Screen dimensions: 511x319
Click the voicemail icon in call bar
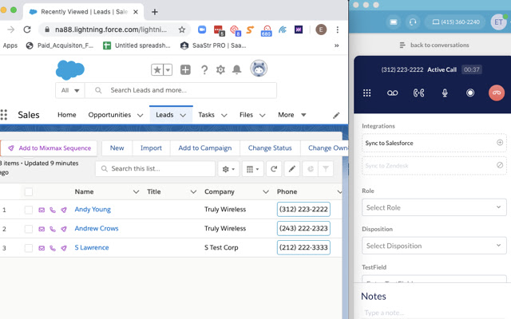(392, 93)
